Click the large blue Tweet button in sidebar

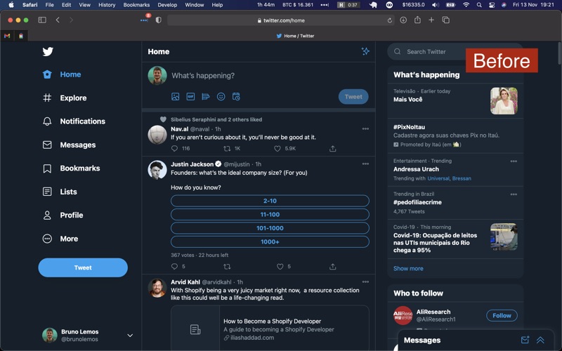click(83, 267)
